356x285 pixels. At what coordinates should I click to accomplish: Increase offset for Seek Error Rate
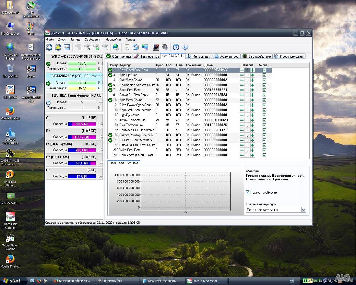(x=253, y=90)
